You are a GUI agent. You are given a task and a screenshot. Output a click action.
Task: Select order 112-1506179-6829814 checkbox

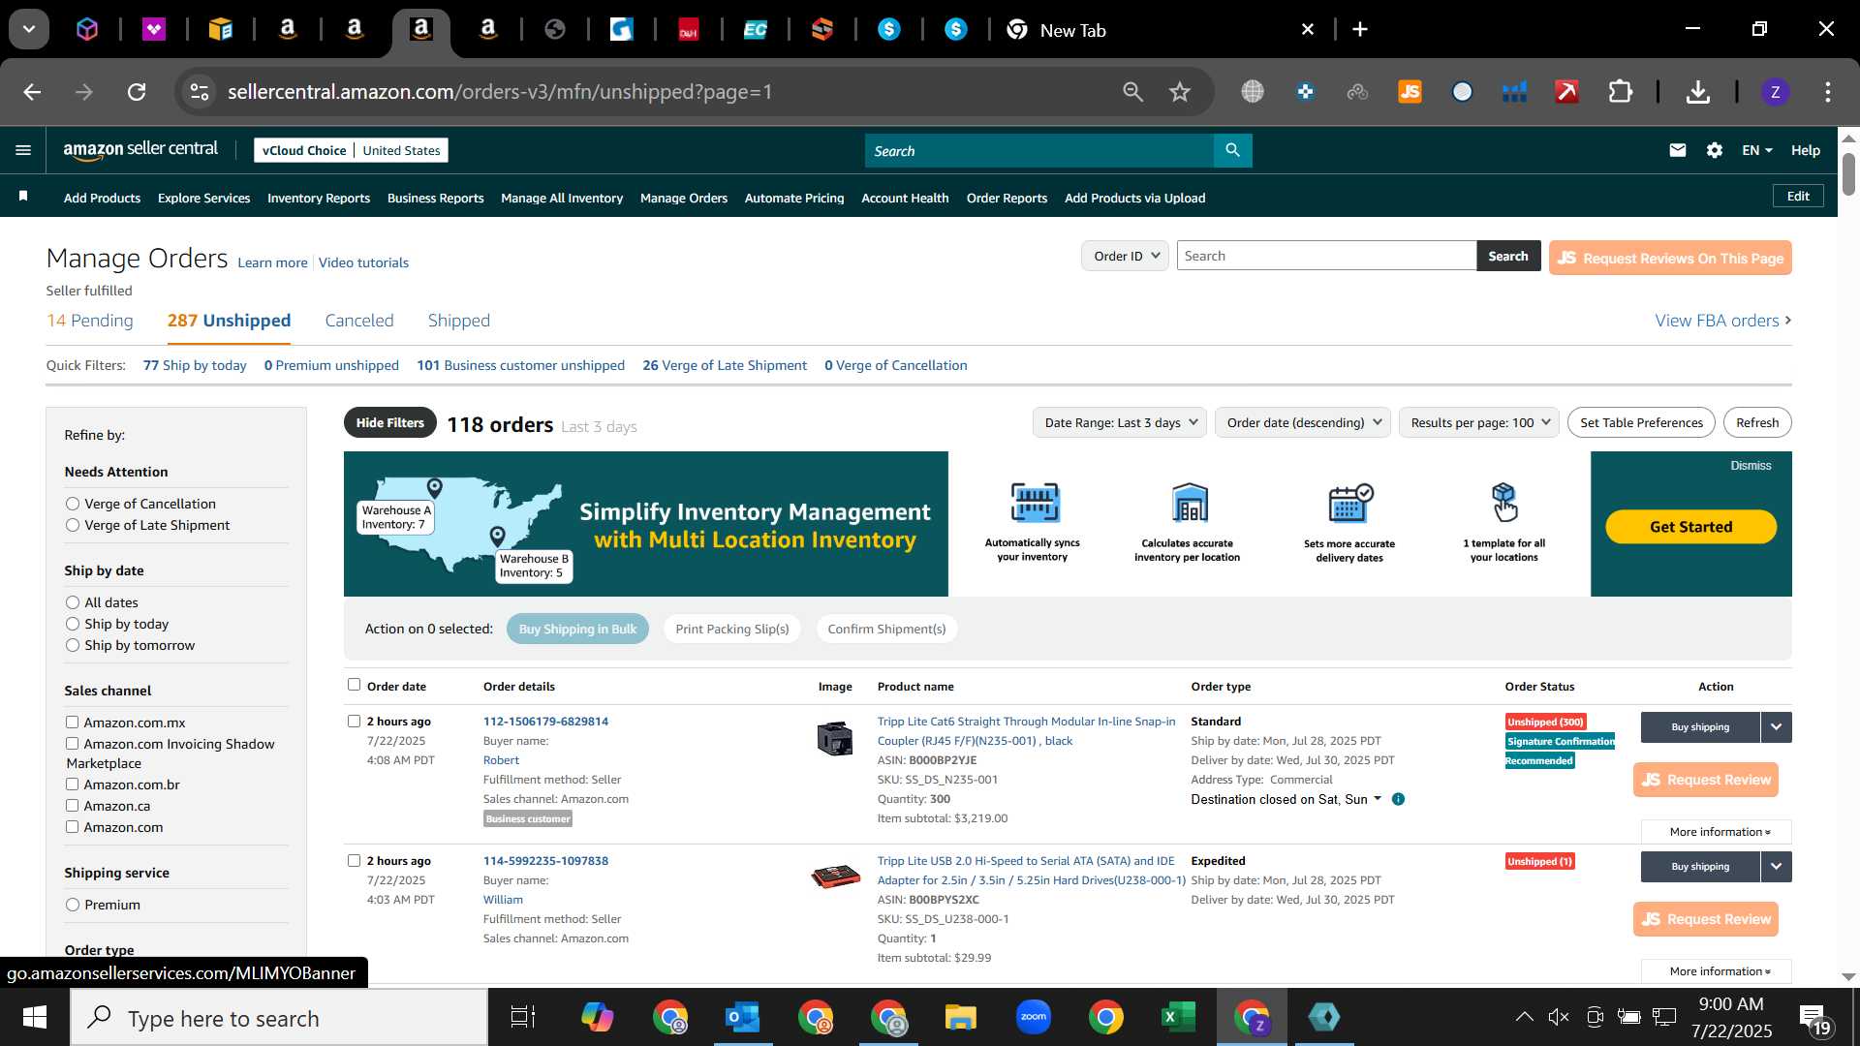pos(354,721)
